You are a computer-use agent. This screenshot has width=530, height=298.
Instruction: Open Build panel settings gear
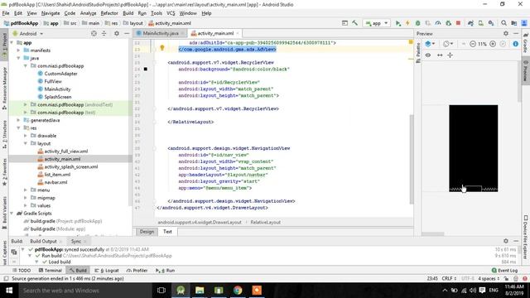point(506,241)
